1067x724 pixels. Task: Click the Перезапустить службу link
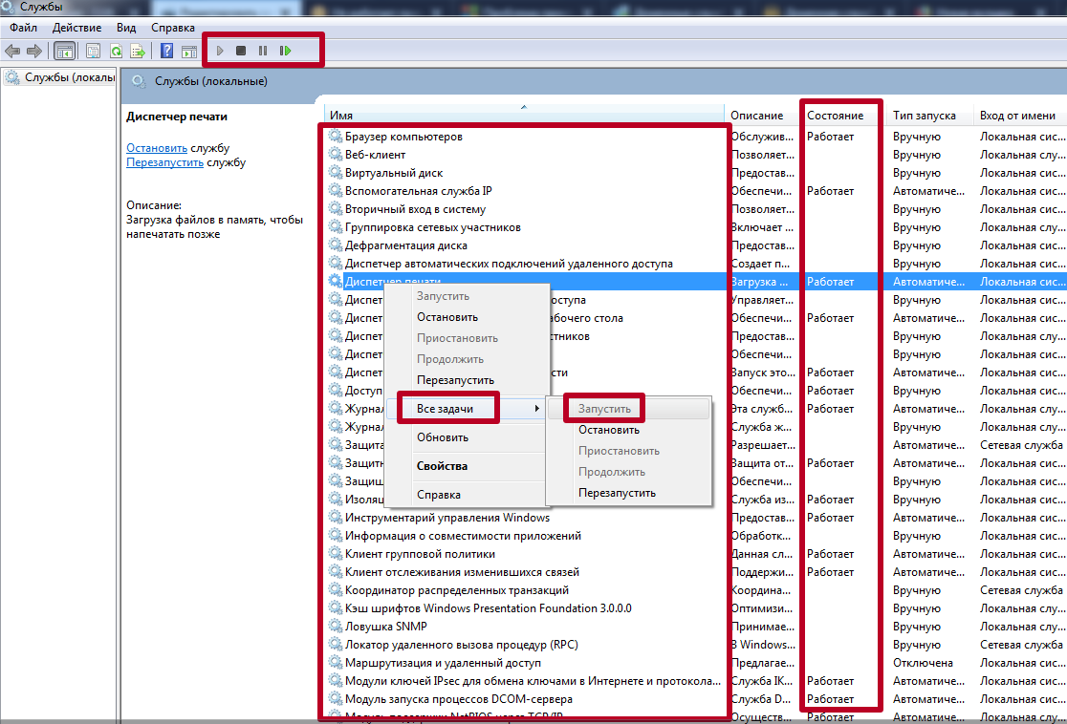[164, 162]
